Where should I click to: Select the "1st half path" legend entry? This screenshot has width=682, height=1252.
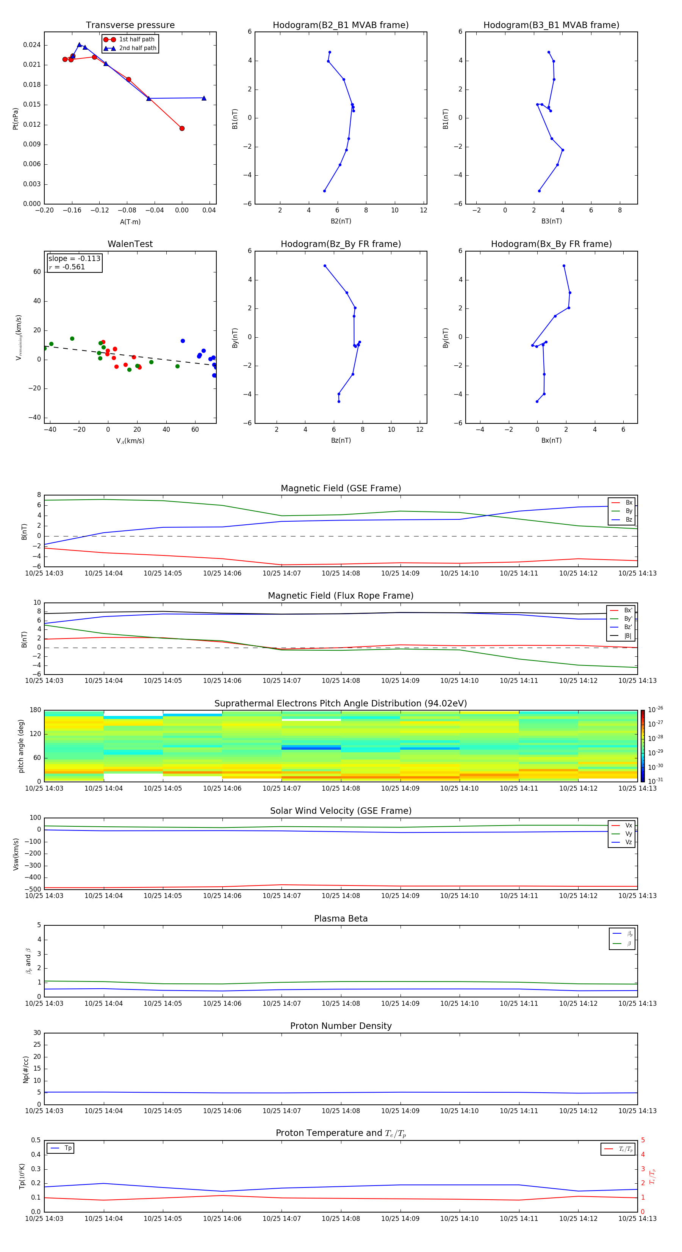130,39
